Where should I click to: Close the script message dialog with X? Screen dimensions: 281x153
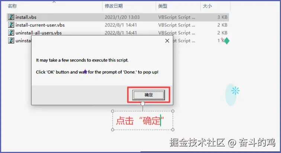coord(167,41)
